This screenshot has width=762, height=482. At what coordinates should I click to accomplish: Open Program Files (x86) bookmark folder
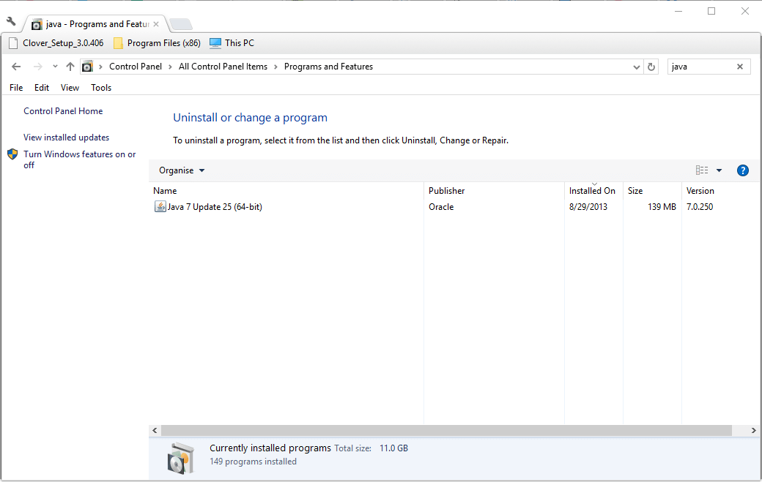pyautogui.click(x=156, y=43)
